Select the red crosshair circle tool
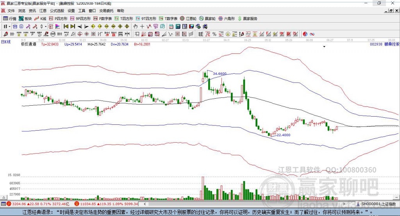The height and width of the screenshot is (216, 400). pyautogui.click(x=80, y=34)
